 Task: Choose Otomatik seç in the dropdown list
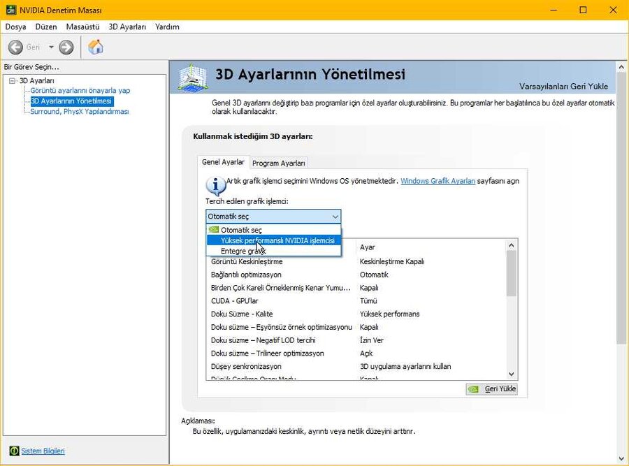coord(273,230)
